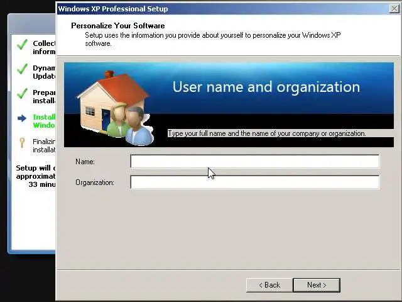Viewport: 402px width, 302px height.
Task: Click the green checkmark beside Collecting information
Action: (x=22, y=45)
